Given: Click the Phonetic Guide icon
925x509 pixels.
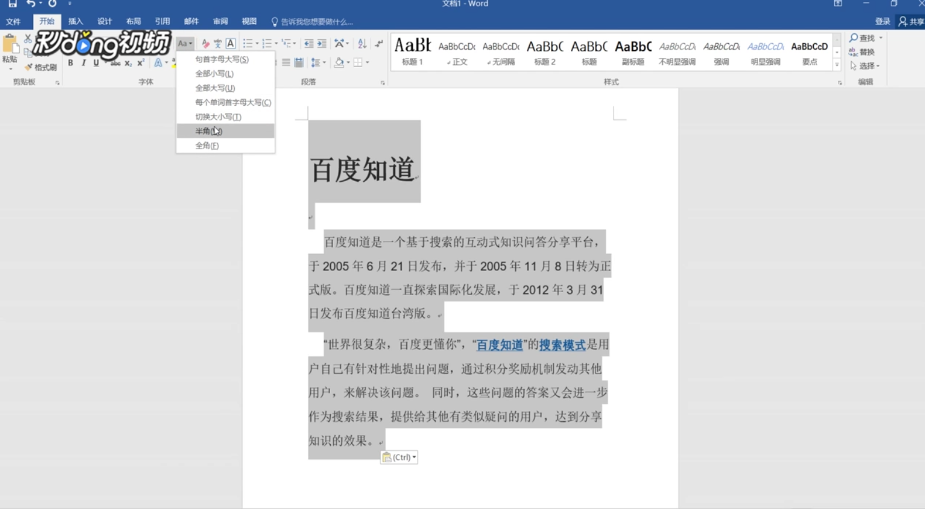Looking at the screenshot, I should tap(218, 43).
